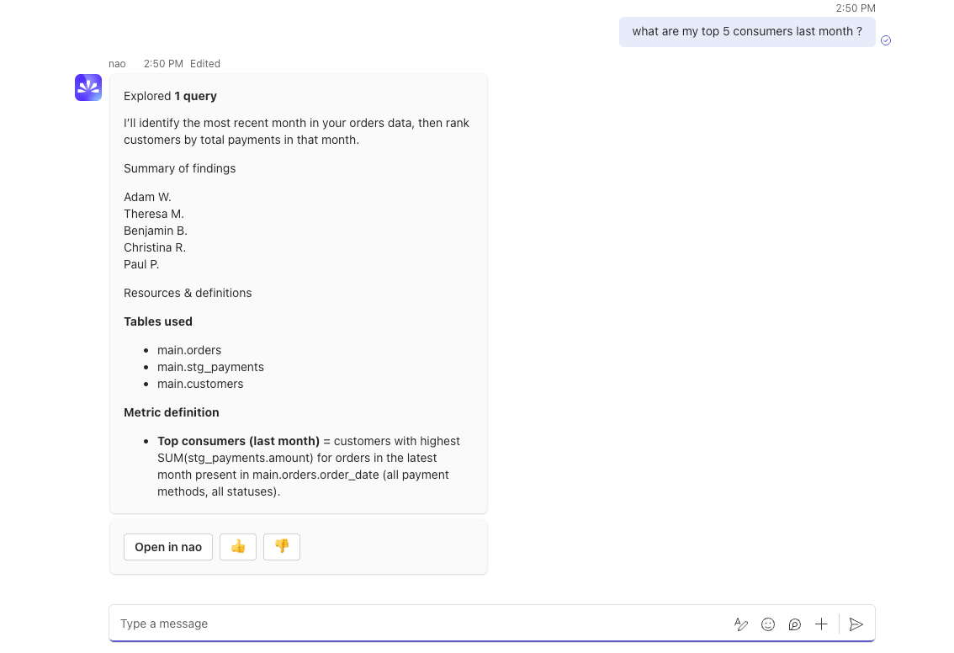Expand the Metric definition section
954x653 pixels.
coord(171,412)
